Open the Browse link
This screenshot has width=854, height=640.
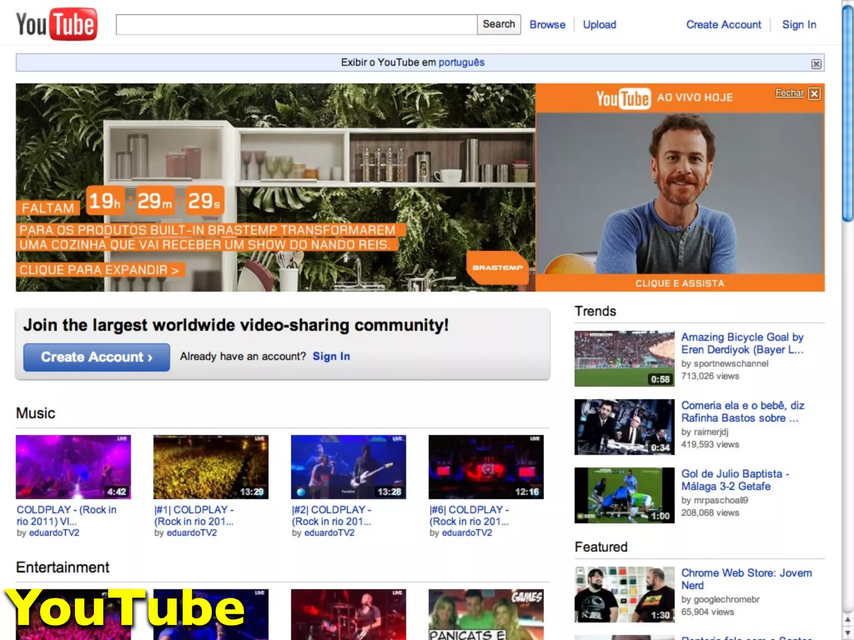[x=547, y=25]
